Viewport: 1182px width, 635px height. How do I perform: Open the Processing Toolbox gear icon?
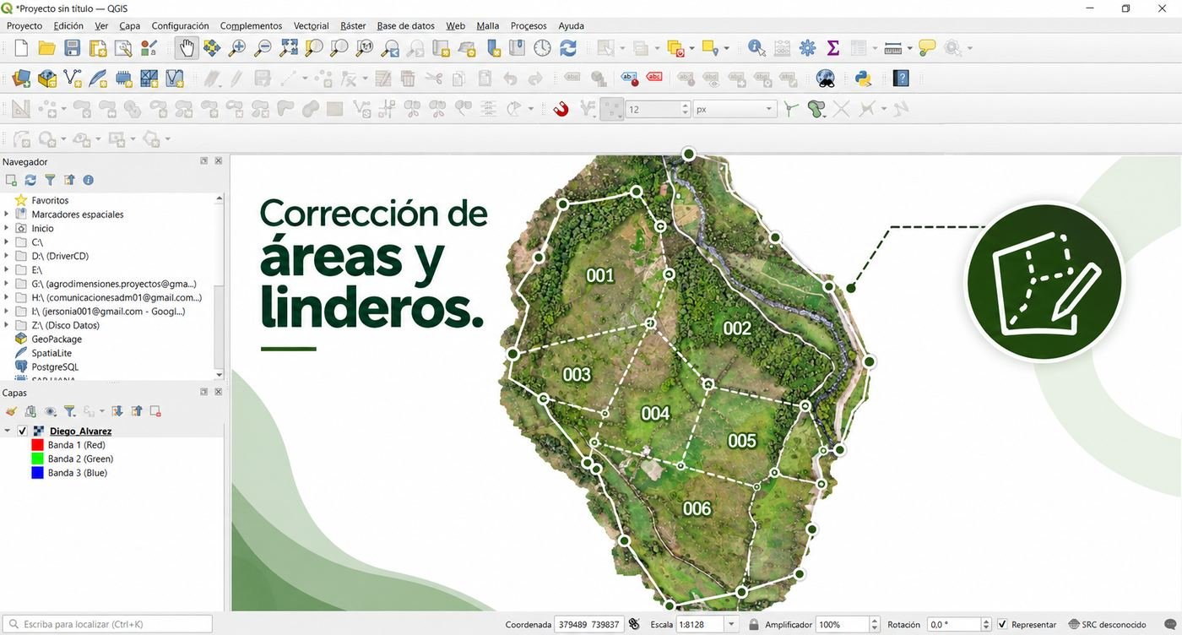click(x=808, y=48)
